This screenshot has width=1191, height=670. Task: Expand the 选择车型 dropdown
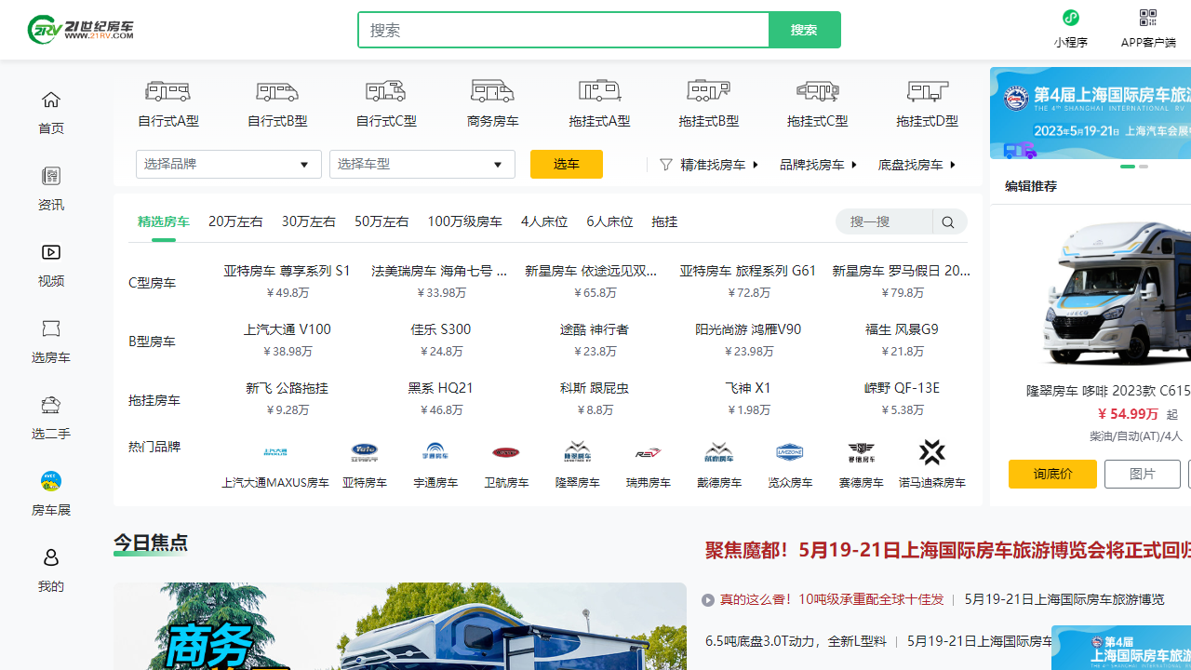[x=422, y=164]
